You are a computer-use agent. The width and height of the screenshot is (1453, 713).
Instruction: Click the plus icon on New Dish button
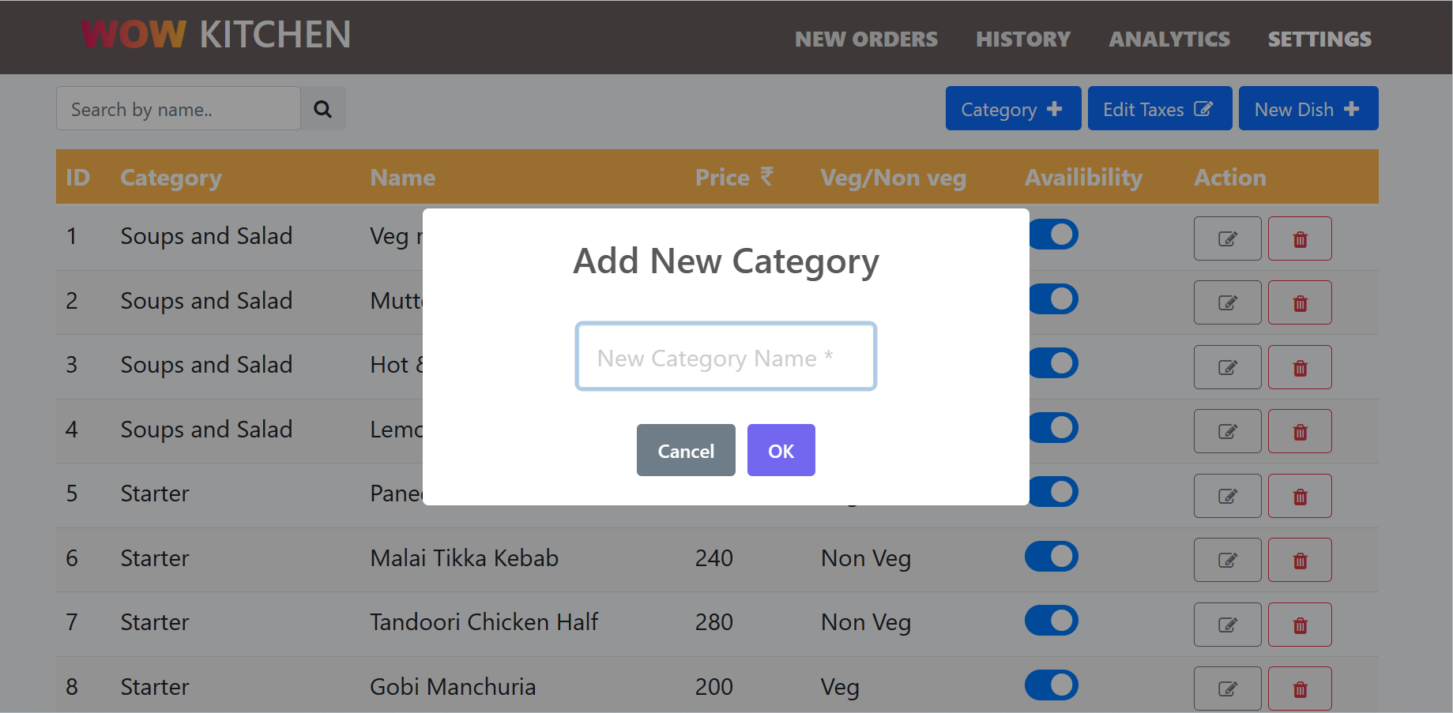[1353, 108]
